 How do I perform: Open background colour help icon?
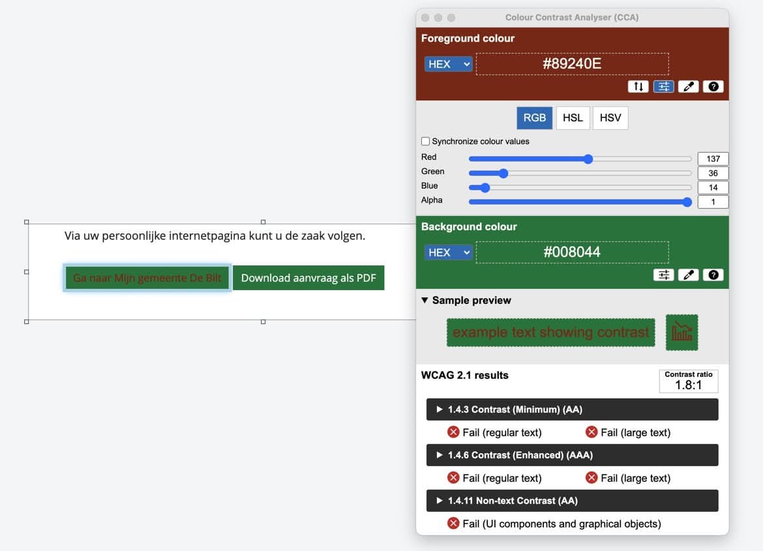pos(713,275)
